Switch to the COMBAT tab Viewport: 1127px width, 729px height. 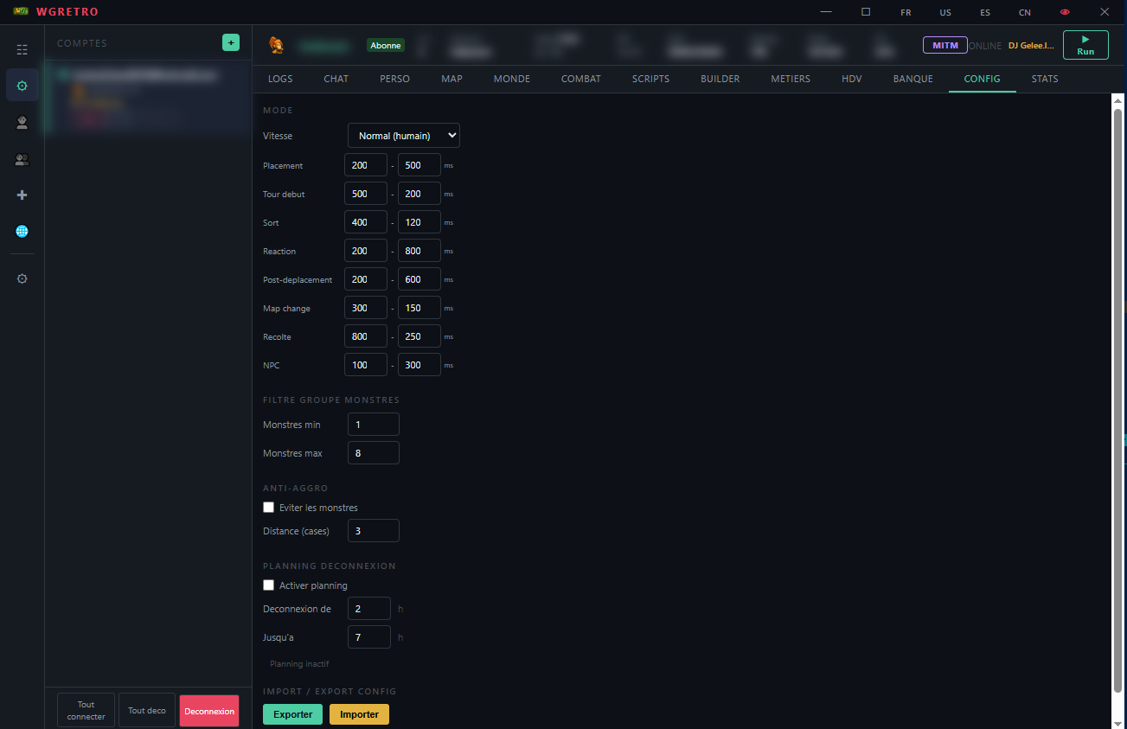click(581, 79)
